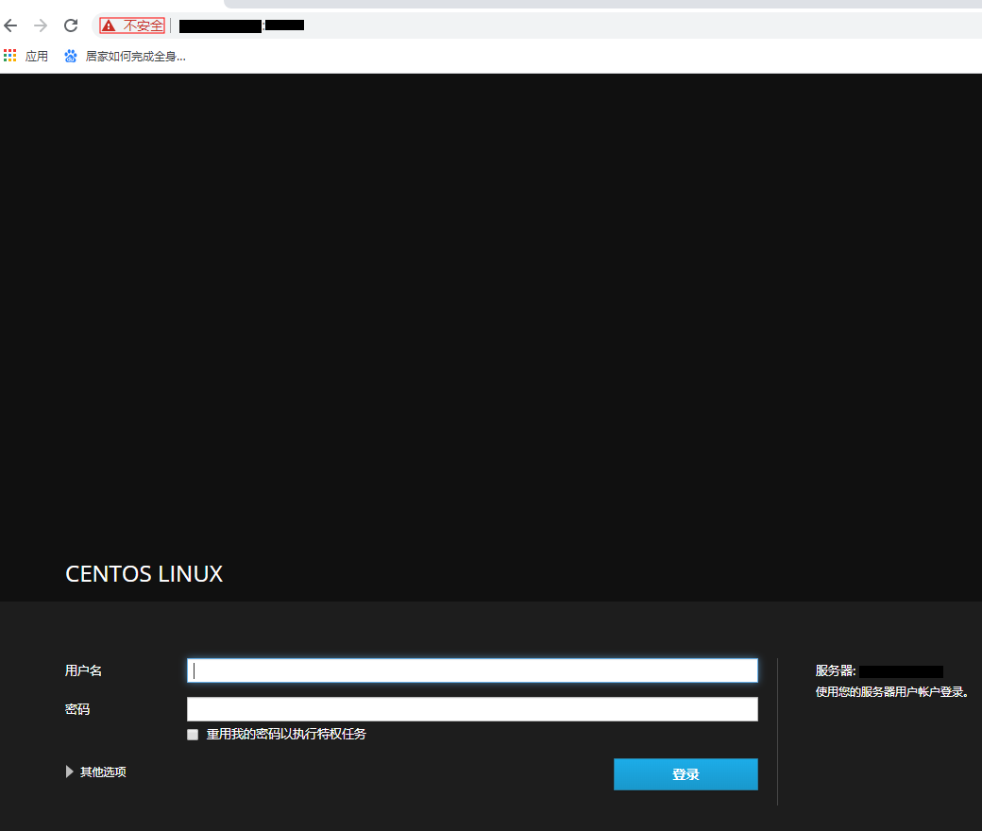Image resolution: width=982 pixels, height=831 pixels.
Task: Enable 重用我的密码以执行特权任务 checkbox
Action: [193, 735]
